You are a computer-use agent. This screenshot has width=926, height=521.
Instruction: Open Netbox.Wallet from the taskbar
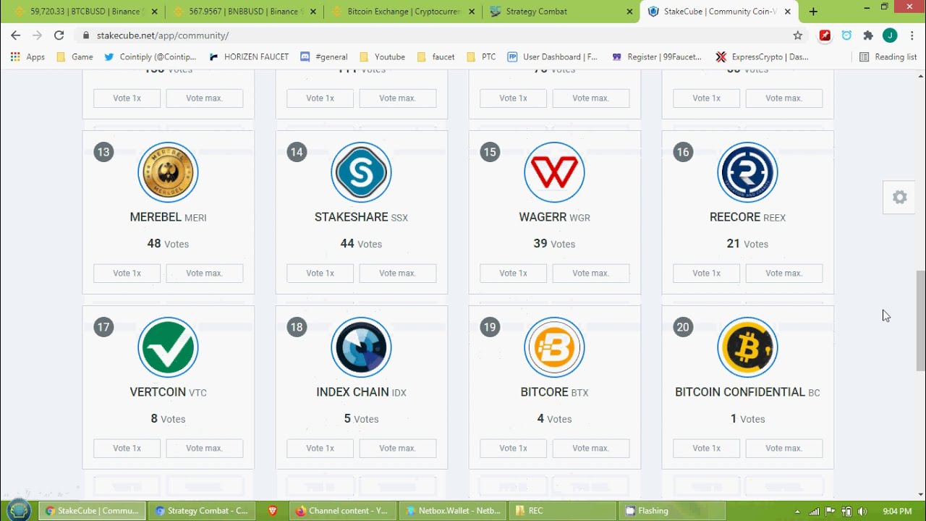pos(452,511)
